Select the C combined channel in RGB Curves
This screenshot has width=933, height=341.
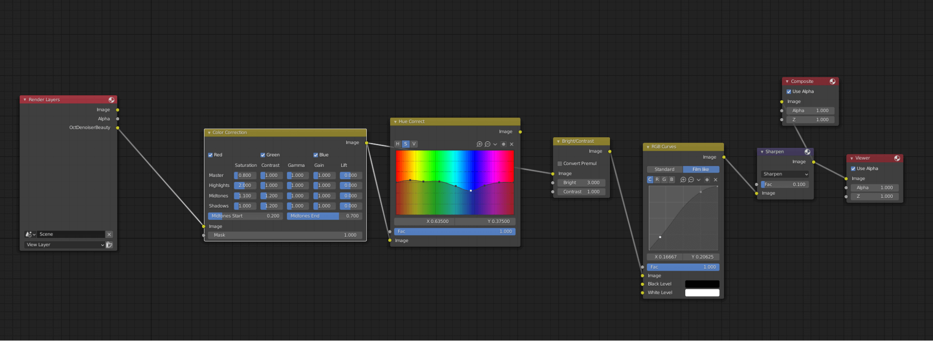pos(650,180)
